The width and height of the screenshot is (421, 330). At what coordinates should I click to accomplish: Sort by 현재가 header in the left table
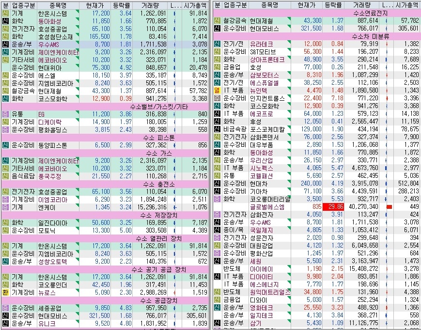tap(95, 5)
